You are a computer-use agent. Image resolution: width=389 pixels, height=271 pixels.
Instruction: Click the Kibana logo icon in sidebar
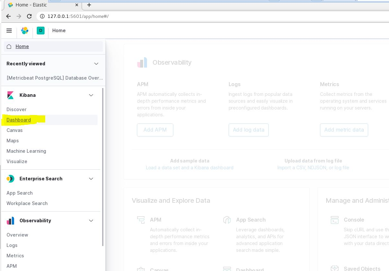click(10, 95)
